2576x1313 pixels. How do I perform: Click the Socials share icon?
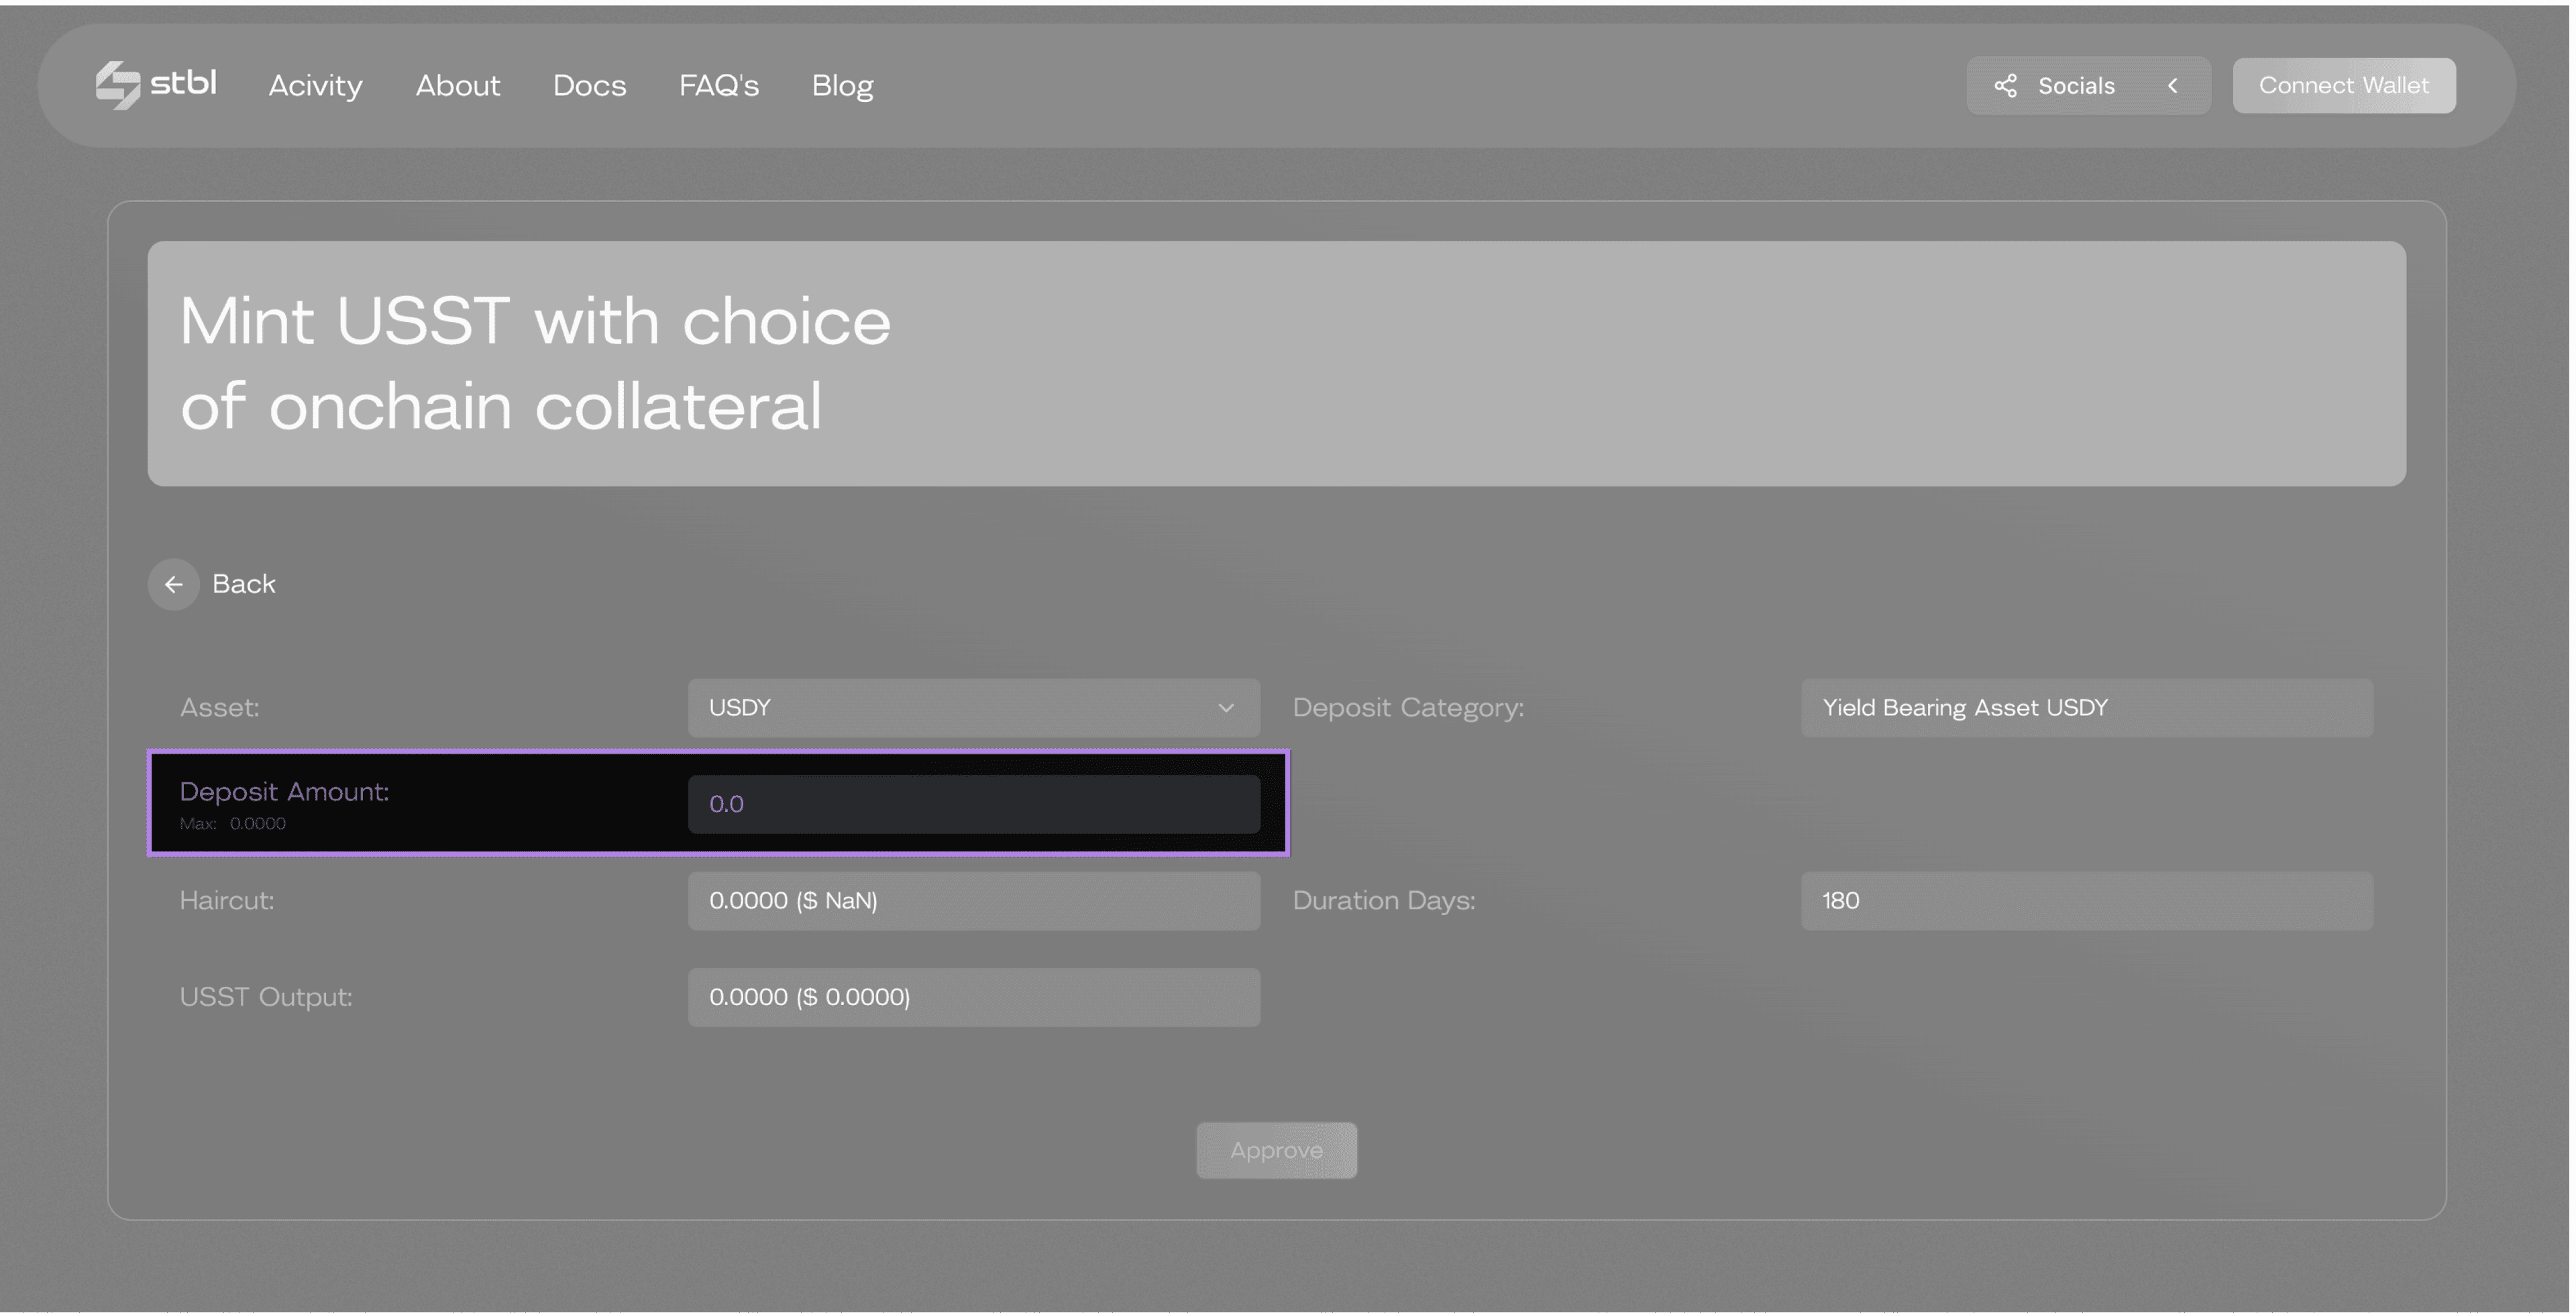[x=2005, y=86]
